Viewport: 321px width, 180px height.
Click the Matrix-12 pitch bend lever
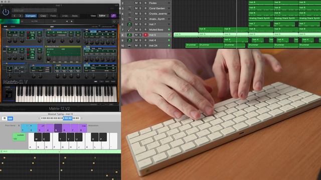pyautogui.click(x=9, y=94)
